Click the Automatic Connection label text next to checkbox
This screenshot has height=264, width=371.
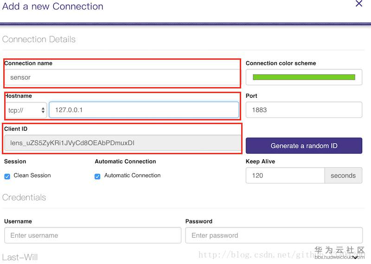tap(132, 176)
